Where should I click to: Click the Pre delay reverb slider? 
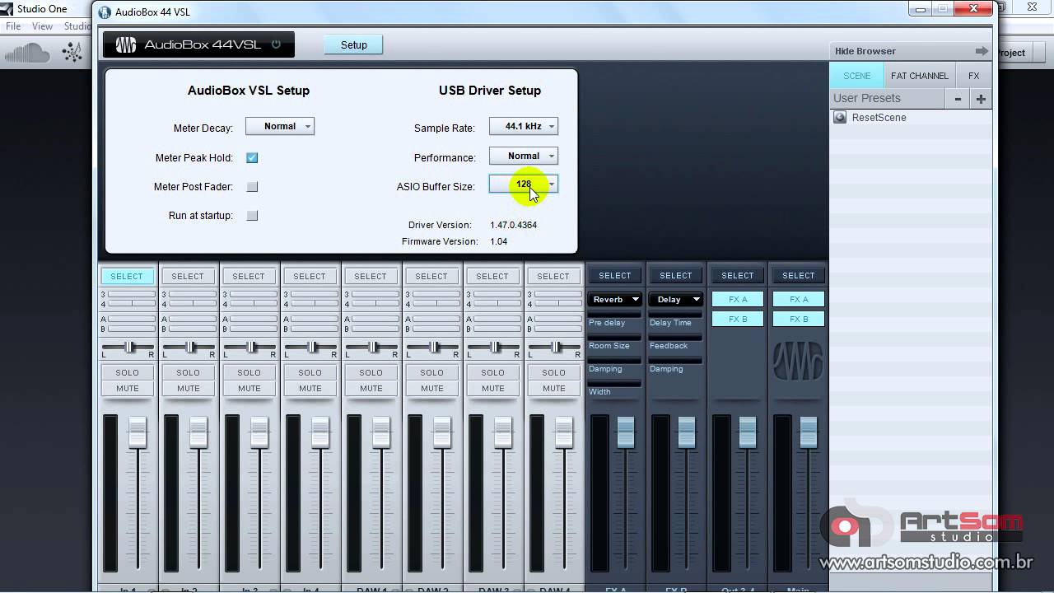pos(614,315)
